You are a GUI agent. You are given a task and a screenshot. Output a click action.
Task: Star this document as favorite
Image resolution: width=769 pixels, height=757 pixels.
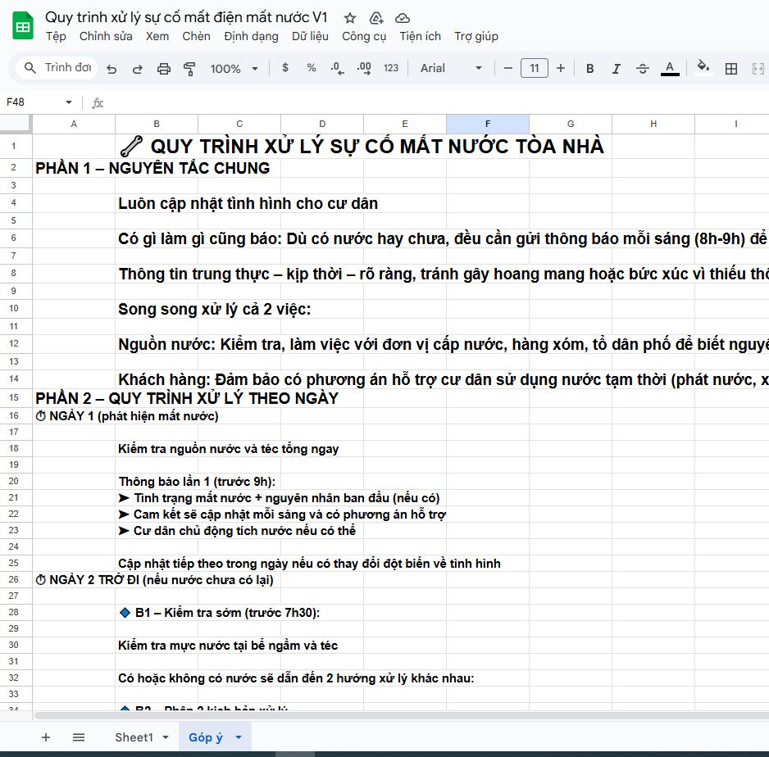pyautogui.click(x=350, y=18)
